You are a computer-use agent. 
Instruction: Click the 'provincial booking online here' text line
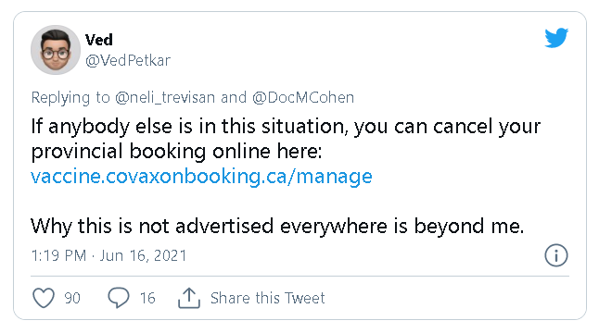pyautogui.click(x=176, y=152)
